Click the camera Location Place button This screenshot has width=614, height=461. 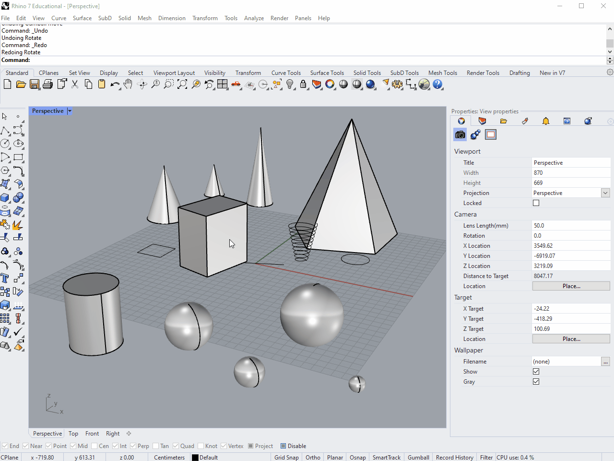point(571,286)
